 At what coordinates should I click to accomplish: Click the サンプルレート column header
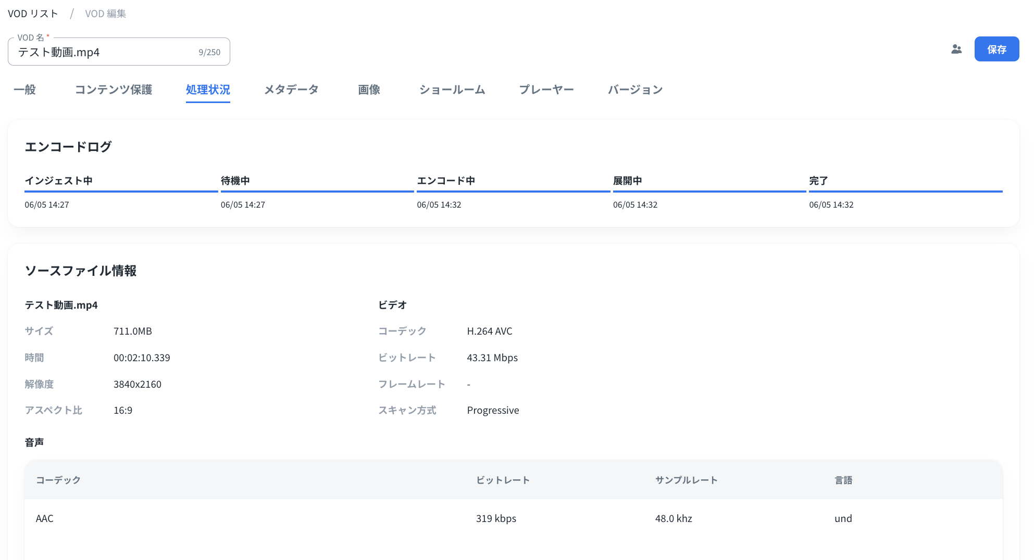(x=686, y=480)
